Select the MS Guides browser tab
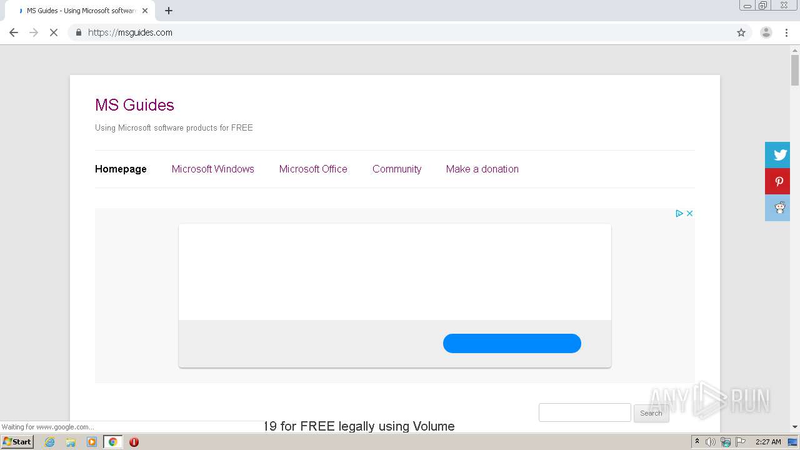 (x=80, y=11)
